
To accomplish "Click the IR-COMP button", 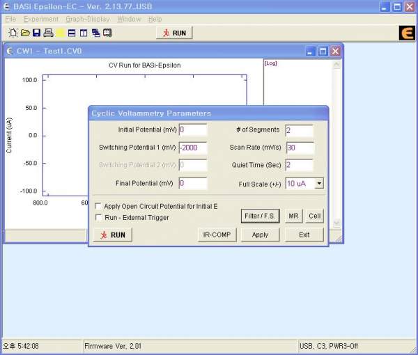I will coord(217,235).
